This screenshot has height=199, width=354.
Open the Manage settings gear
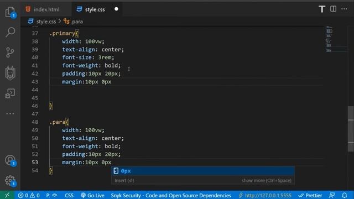[10, 181]
